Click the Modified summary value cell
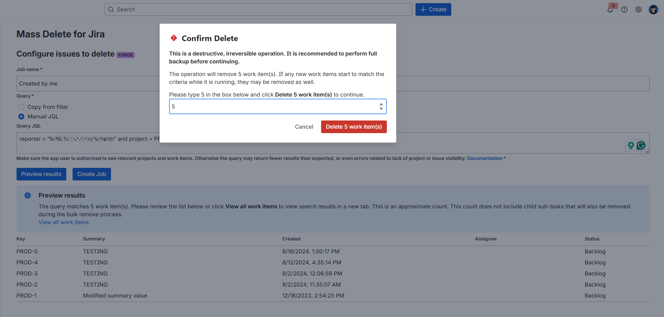Screen dimensions: 664x317 coord(115,296)
